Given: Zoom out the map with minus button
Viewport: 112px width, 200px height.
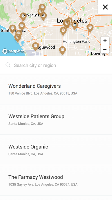Looking at the screenshot, I should [105, 49].
